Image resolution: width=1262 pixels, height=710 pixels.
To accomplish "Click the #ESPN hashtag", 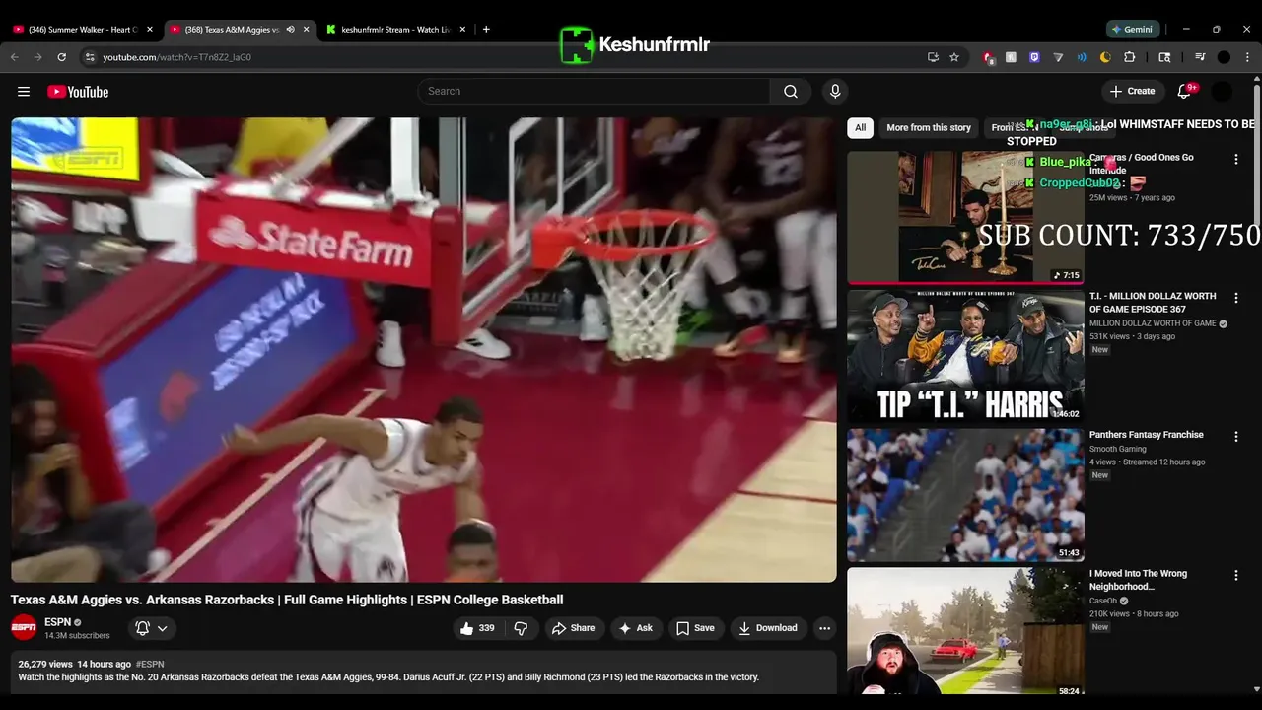I will [150, 665].
